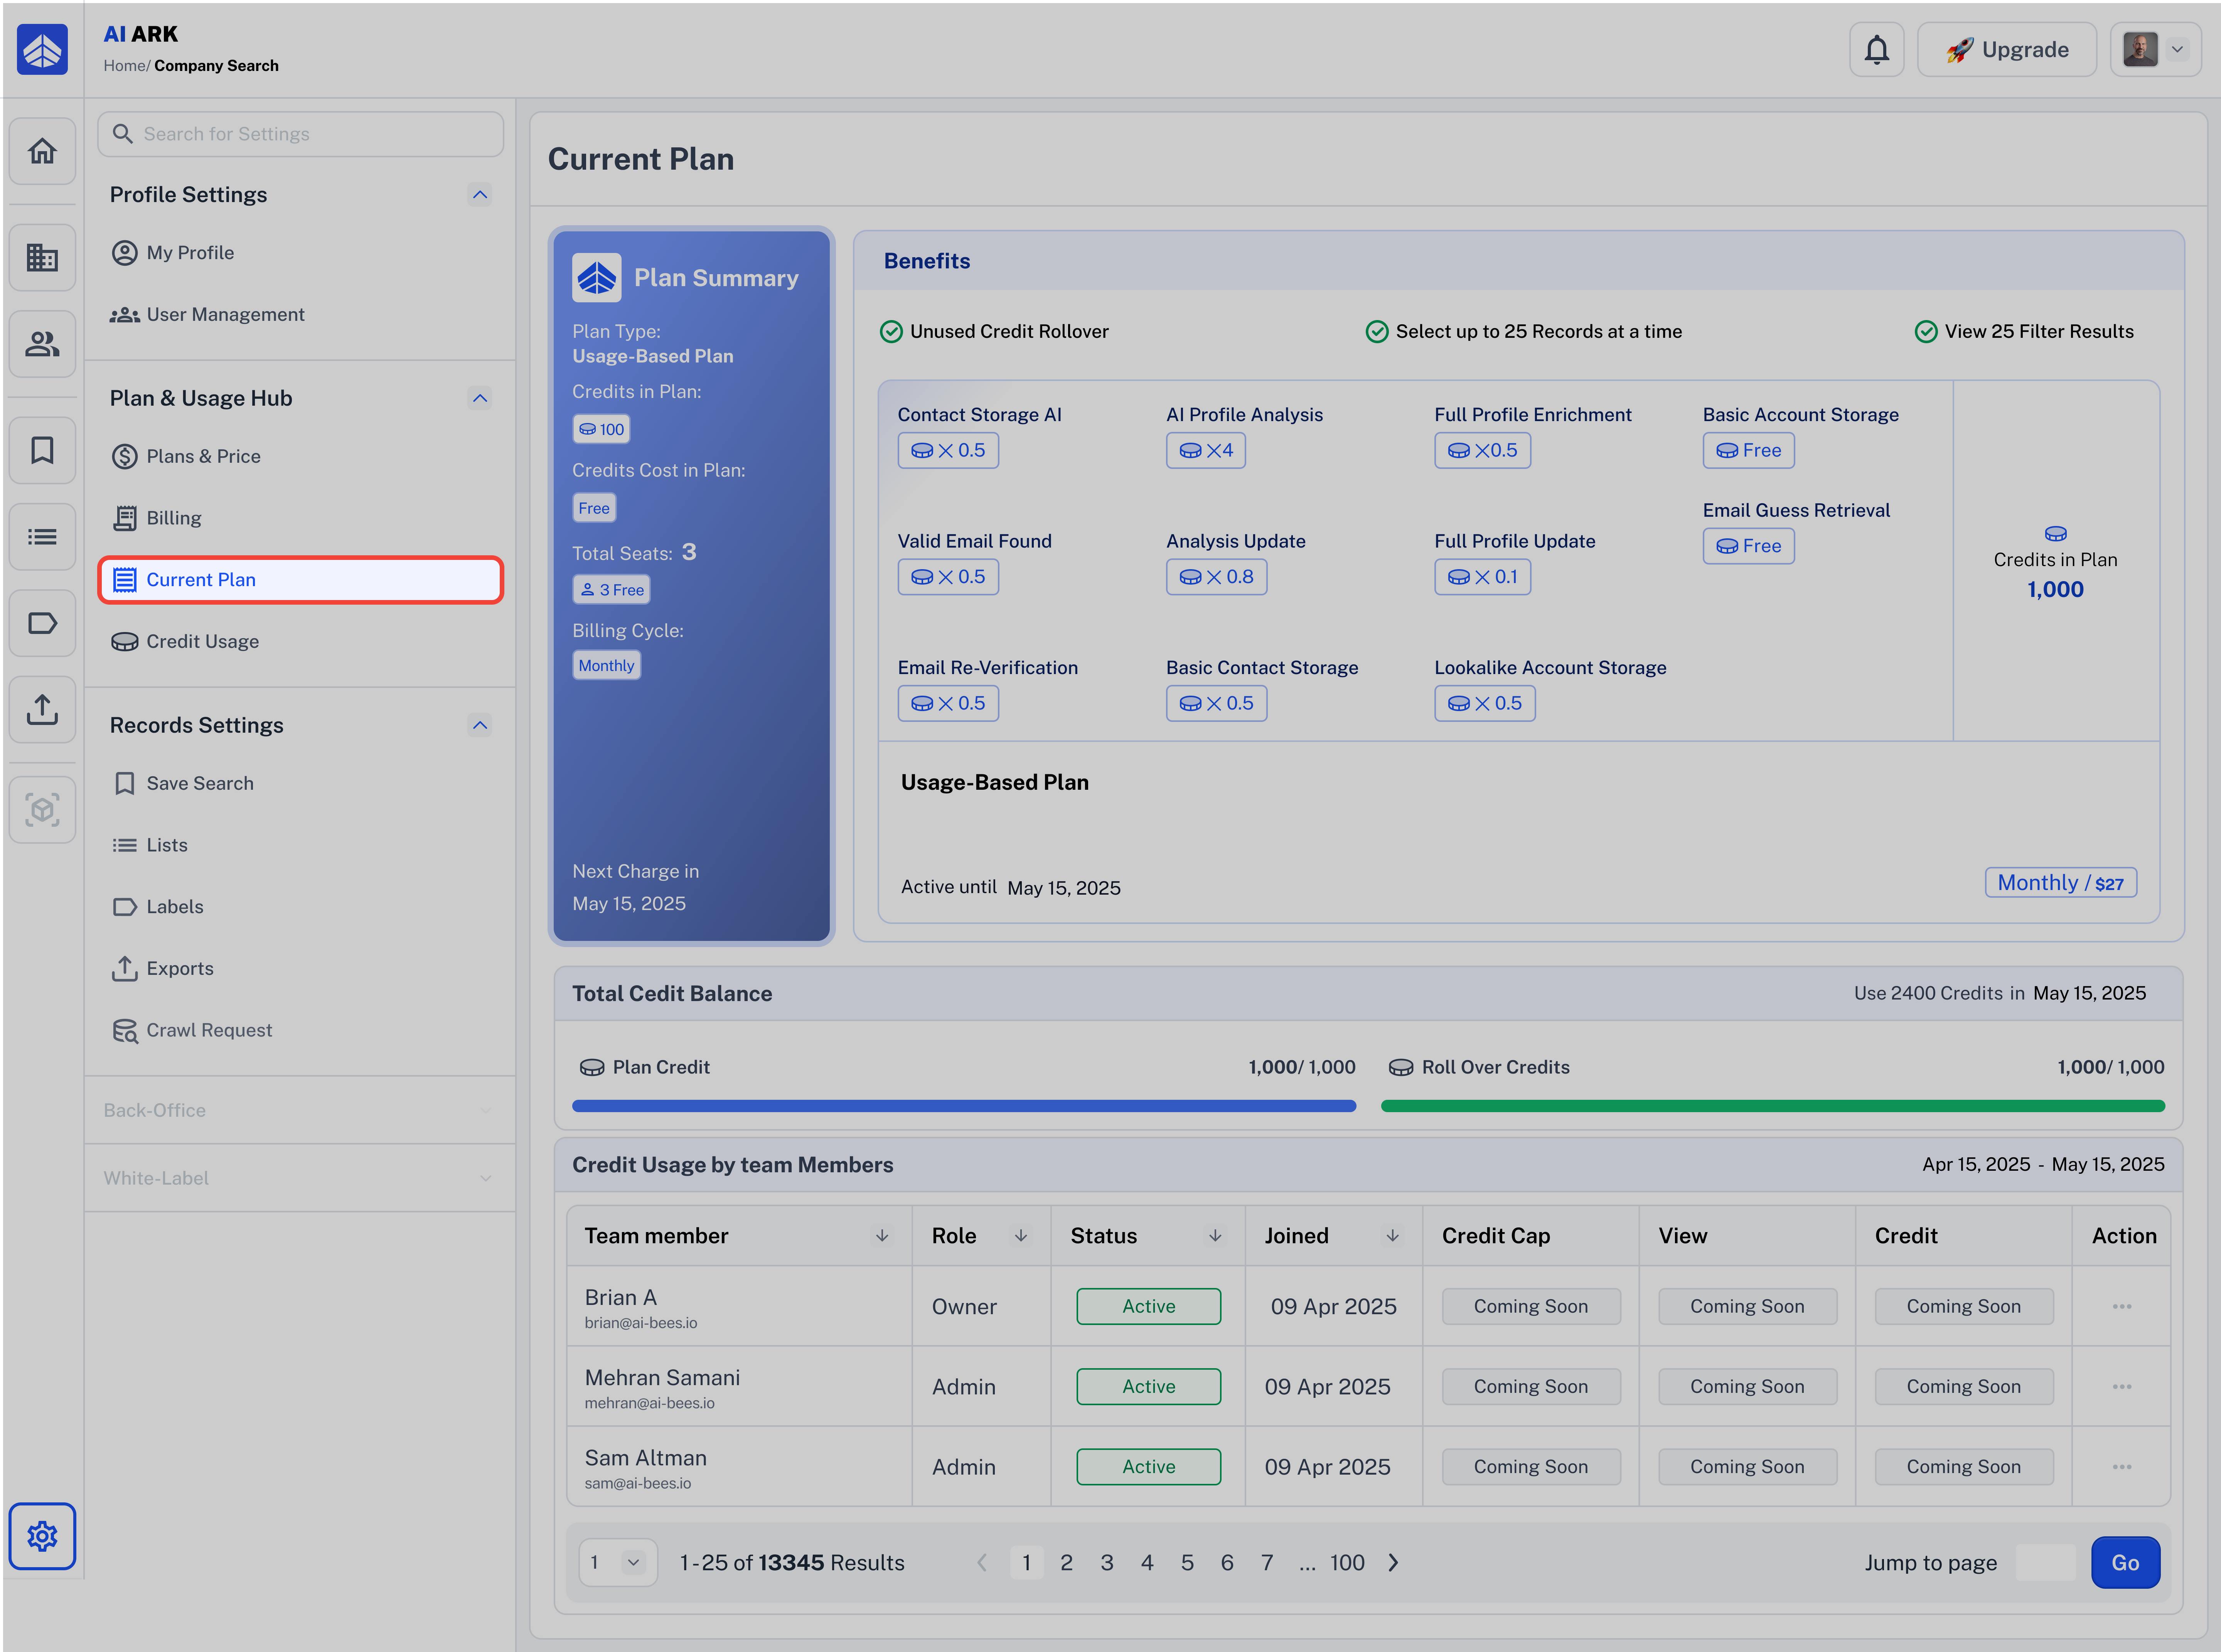Screen dimensions: 2221x1652
Task: Collapse the Profile Settings section
Action: pyautogui.click(x=480, y=195)
